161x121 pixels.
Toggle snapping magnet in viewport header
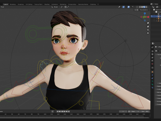(65, 7)
